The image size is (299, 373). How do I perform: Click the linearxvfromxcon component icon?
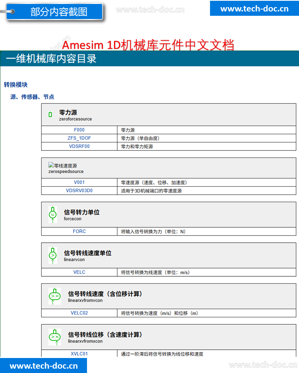coord(55,337)
